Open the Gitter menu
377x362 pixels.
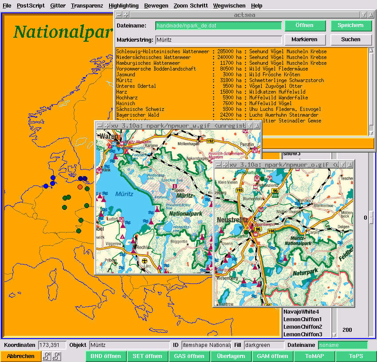[58, 5]
